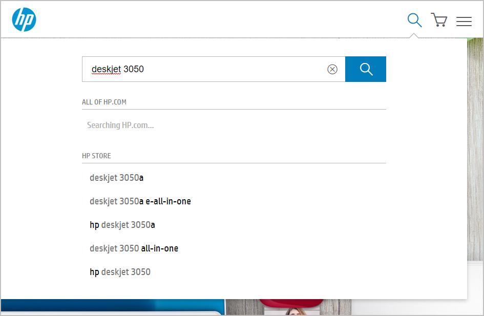The width and height of the screenshot is (484, 316).
Task: Open the hamburger menu
Action: pos(464,22)
